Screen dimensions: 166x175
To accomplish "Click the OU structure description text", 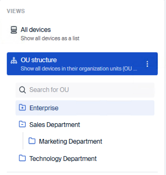I will 79,68.
